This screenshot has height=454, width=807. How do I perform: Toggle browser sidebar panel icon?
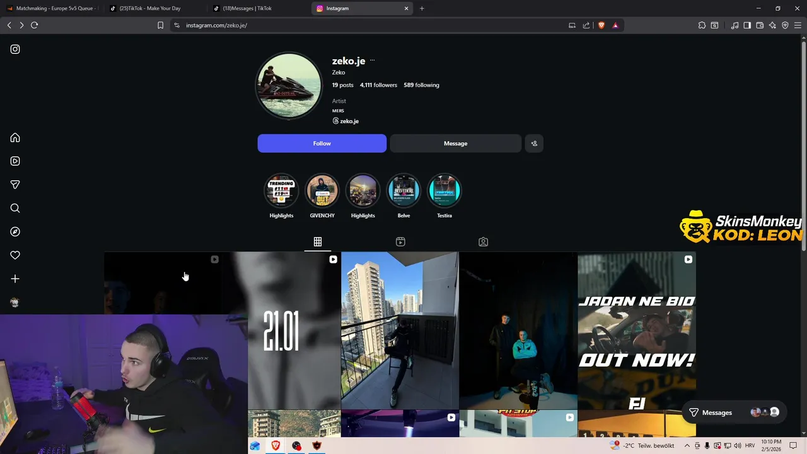tap(747, 25)
